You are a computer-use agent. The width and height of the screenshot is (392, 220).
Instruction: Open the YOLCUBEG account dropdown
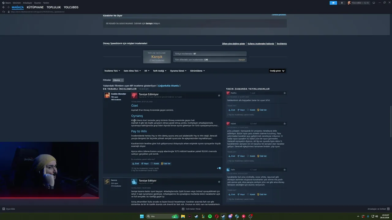click(358, 3)
